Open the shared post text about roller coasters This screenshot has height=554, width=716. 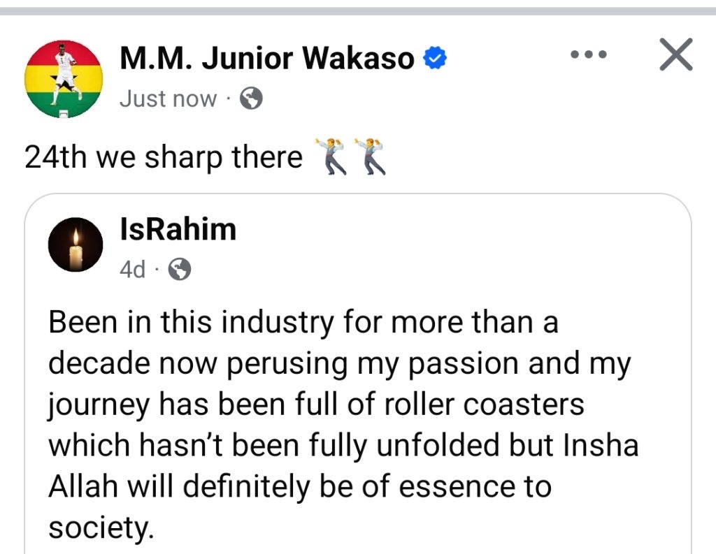click(x=343, y=424)
